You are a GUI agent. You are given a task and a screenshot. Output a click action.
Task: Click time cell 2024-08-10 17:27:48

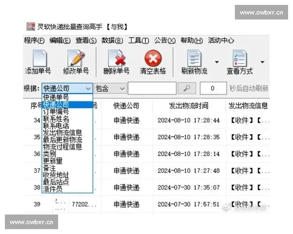[x=188, y=171]
